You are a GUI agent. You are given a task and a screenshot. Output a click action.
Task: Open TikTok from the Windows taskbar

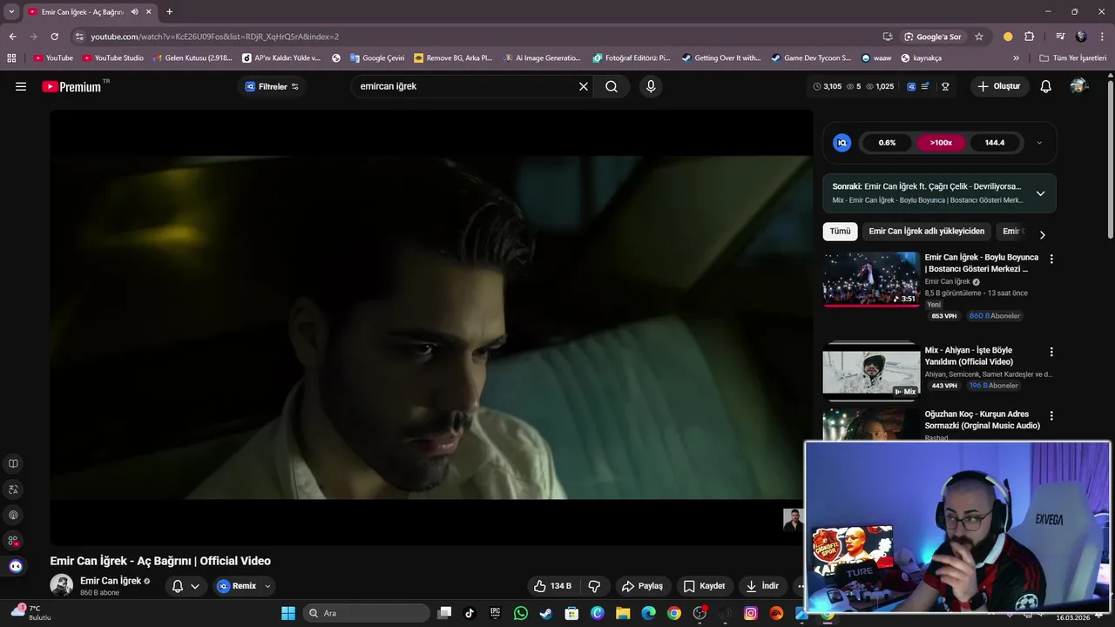(470, 613)
